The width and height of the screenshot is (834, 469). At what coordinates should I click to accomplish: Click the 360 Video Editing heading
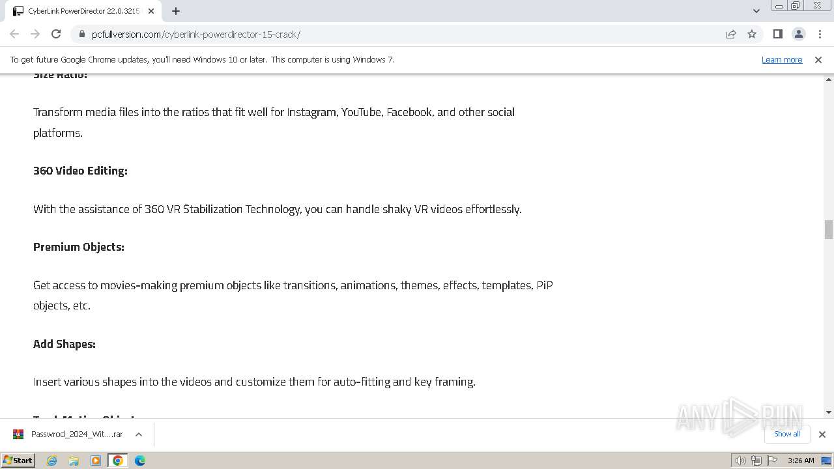click(x=80, y=171)
